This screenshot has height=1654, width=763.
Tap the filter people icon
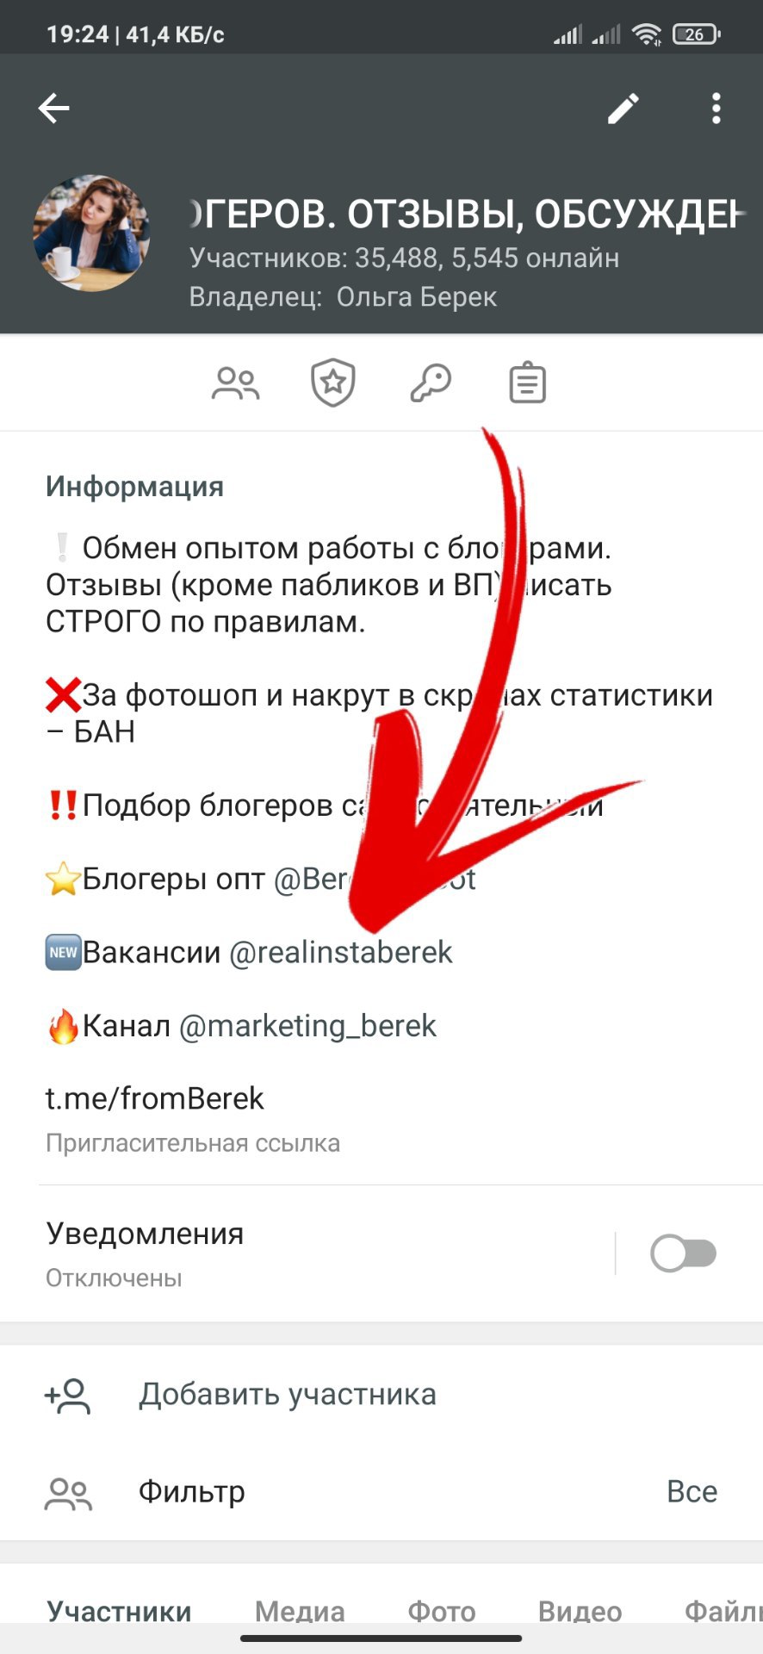tap(68, 1494)
